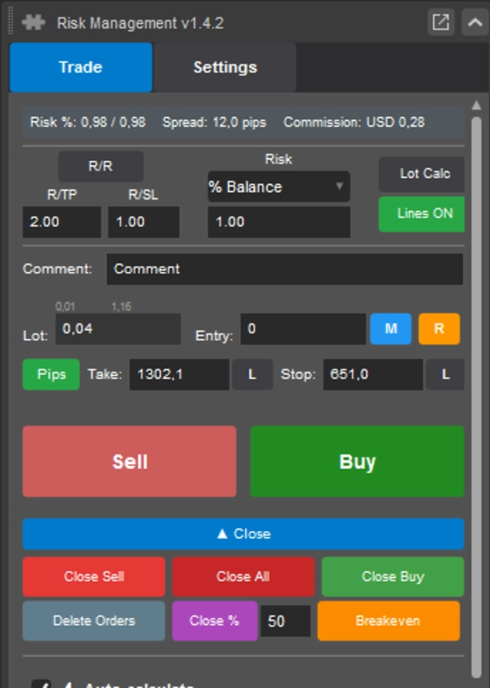Edit the Stop loss value field
The width and height of the screenshot is (490, 688).
[373, 374]
